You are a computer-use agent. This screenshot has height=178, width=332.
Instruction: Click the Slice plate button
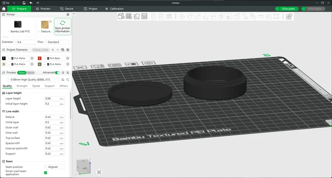289,9
